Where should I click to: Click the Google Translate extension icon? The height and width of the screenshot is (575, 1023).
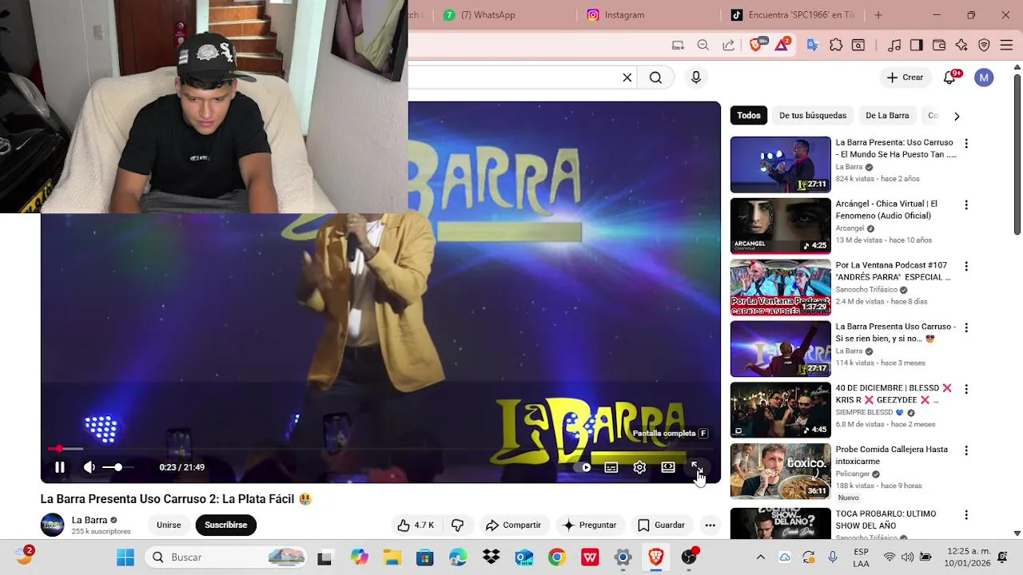[813, 46]
